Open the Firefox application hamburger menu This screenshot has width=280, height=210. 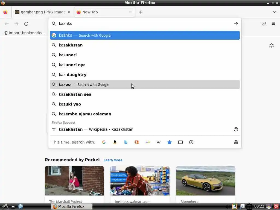coord(273,24)
